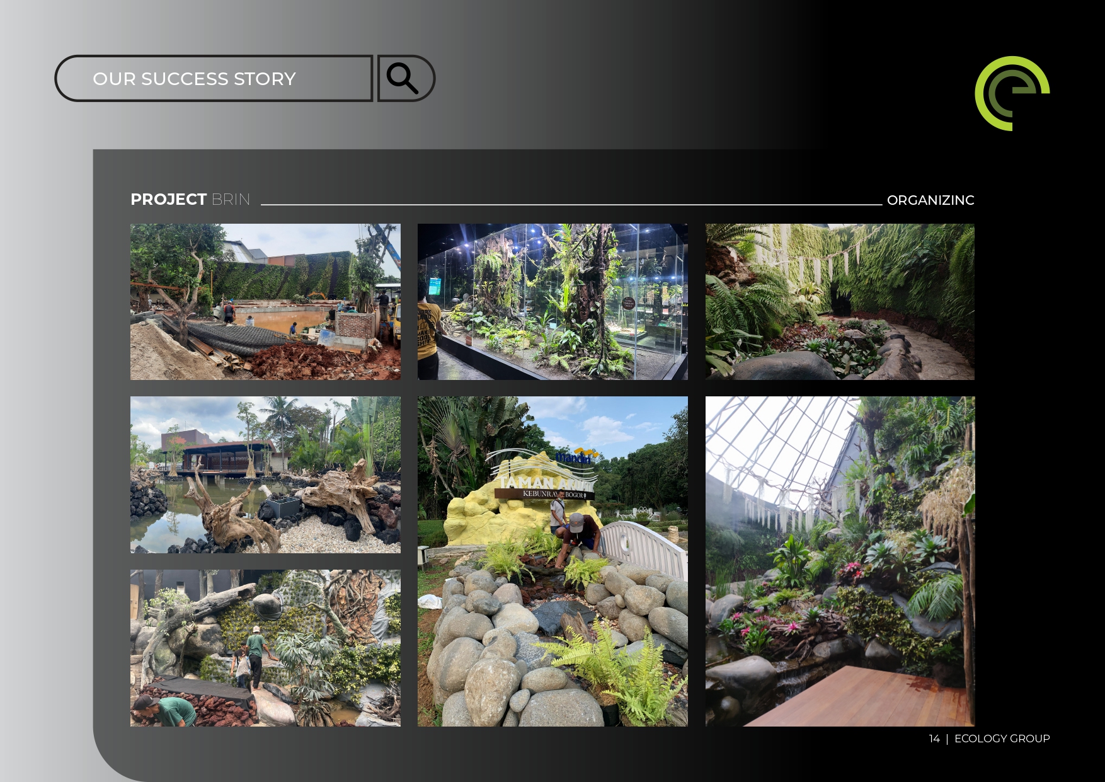
Task: Open the driftwood pond photo
Action: (x=265, y=474)
